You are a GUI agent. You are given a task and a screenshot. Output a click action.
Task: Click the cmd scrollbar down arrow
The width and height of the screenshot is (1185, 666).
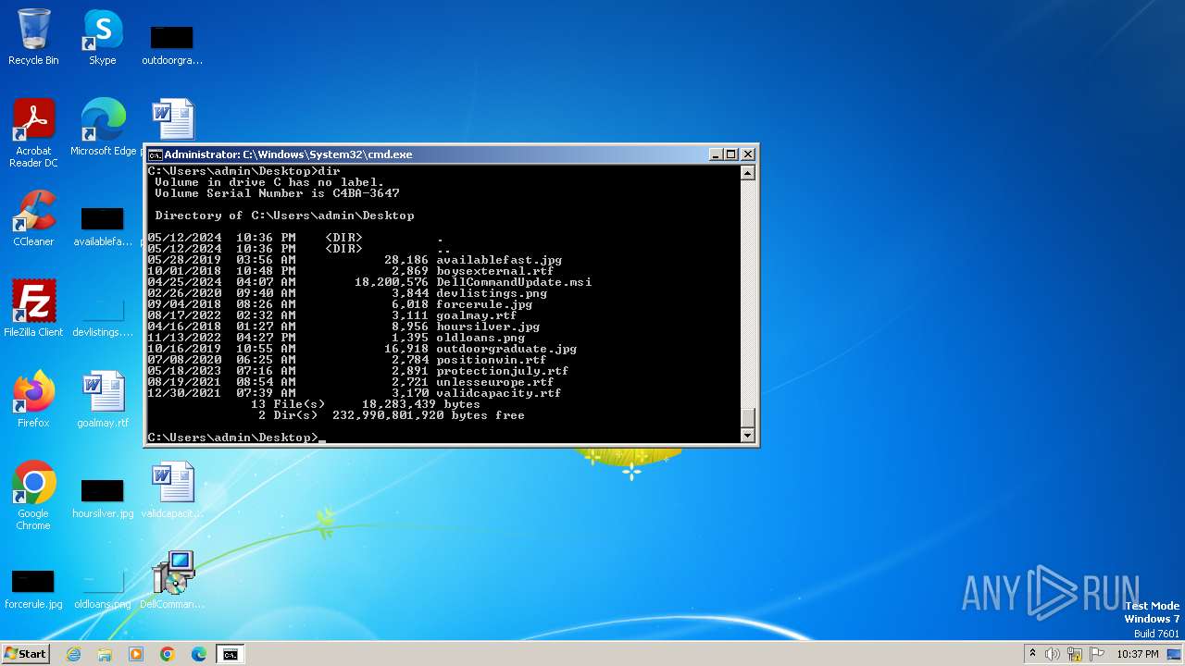pos(748,436)
